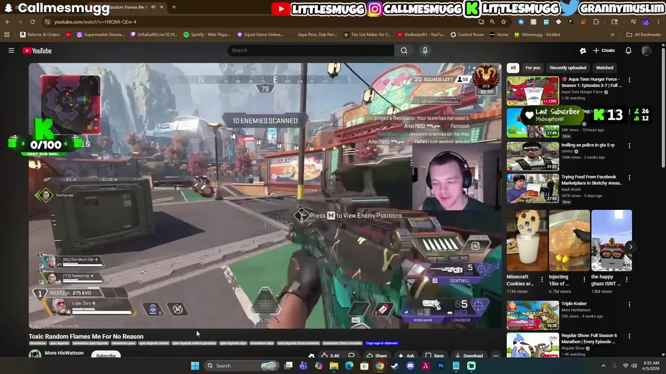666x374 pixels.
Task: Open options for Regular Show marathon video
Action: point(629,337)
